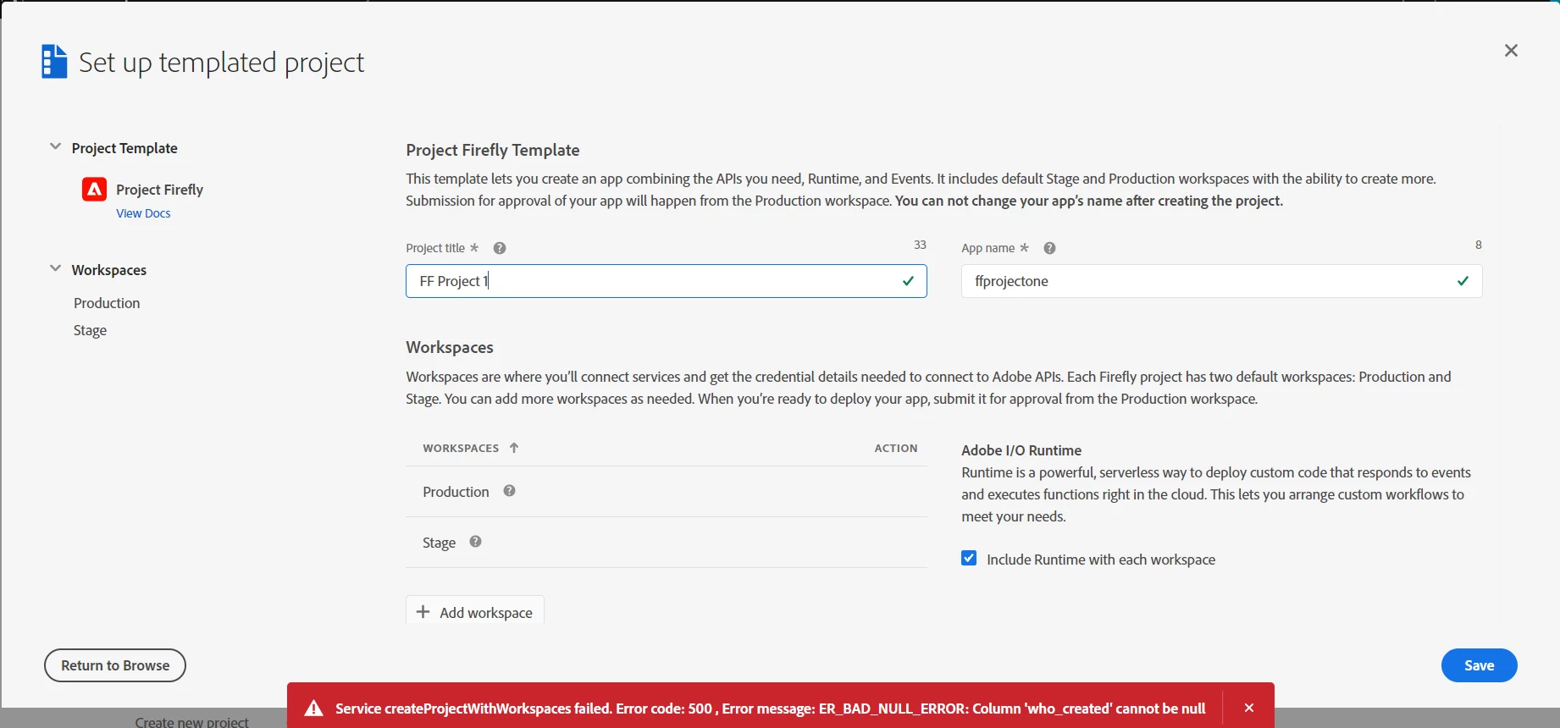This screenshot has width=1560, height=728.
Task: Click Create new project text behind dialog
Action: tap(191, 721)
